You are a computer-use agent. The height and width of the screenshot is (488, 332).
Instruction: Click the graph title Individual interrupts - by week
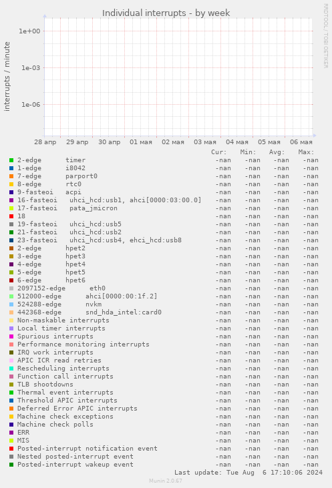coord(166,13)
